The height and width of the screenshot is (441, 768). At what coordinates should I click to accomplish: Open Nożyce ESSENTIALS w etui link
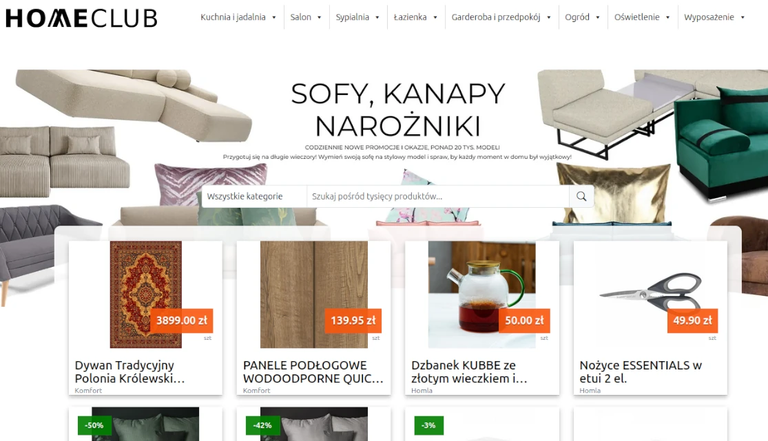pyautogui.click(x=641, y=372)
